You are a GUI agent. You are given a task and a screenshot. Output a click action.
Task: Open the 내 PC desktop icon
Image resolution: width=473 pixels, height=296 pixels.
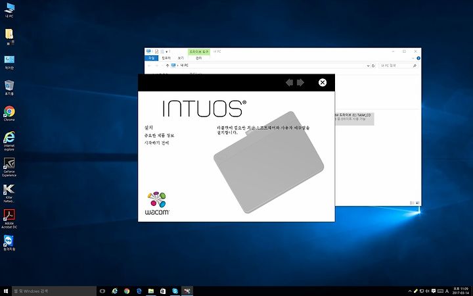tap(9, 10)
